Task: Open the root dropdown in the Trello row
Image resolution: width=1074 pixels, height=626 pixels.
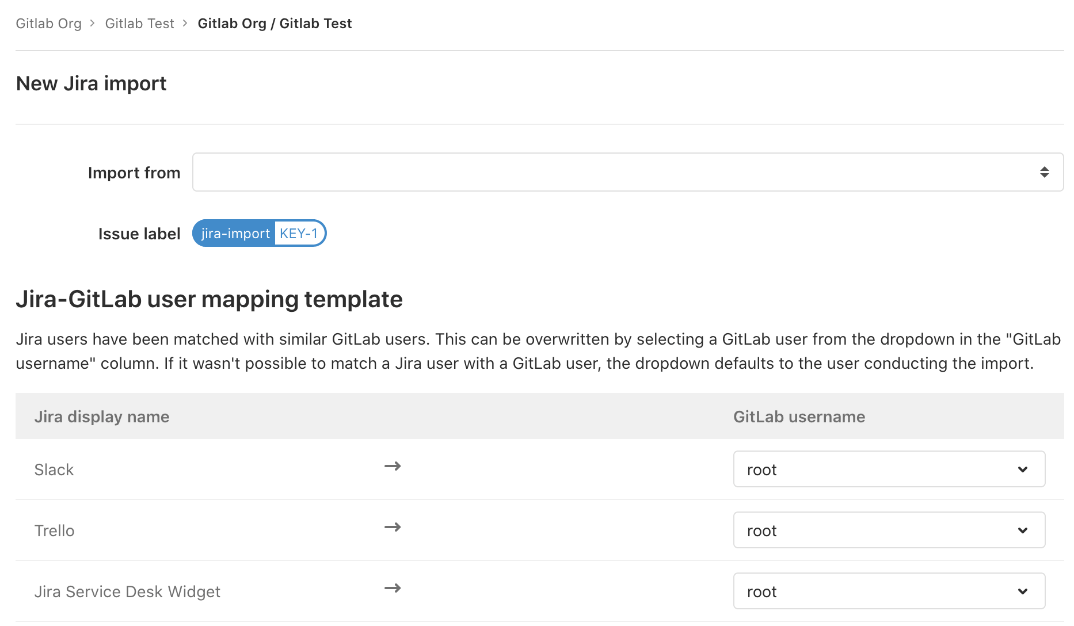Action: pos(889,530)
